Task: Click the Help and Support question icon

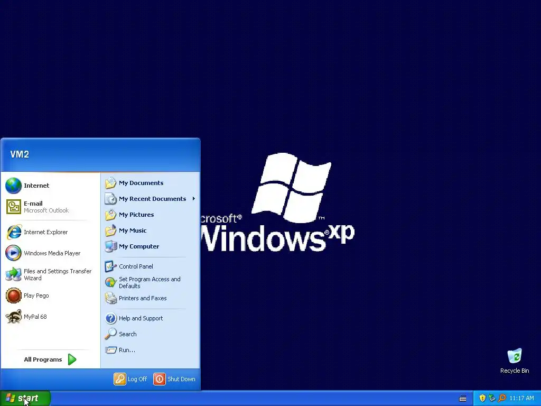Action: [111, 318]
